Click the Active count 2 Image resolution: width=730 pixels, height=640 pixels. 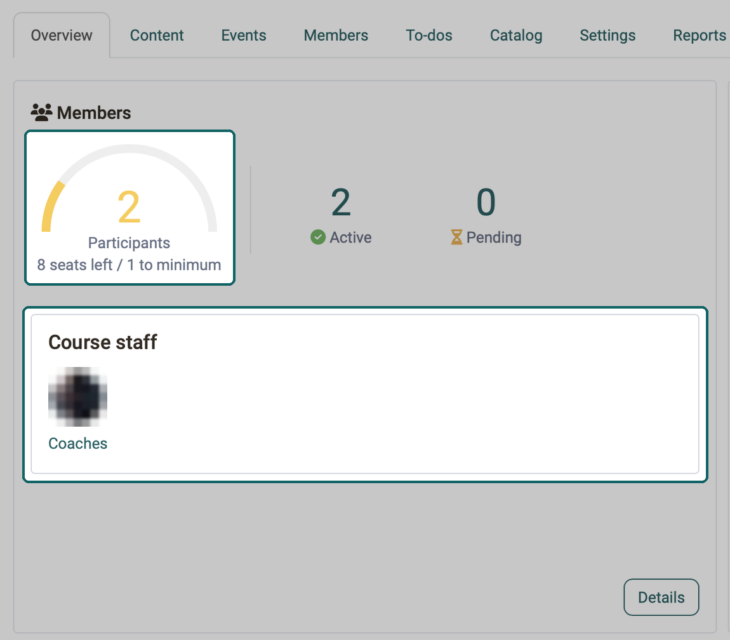[341, 203]
